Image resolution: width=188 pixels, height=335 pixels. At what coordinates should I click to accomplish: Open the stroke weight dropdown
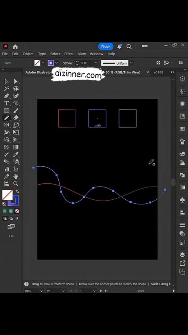coord(96,63)
